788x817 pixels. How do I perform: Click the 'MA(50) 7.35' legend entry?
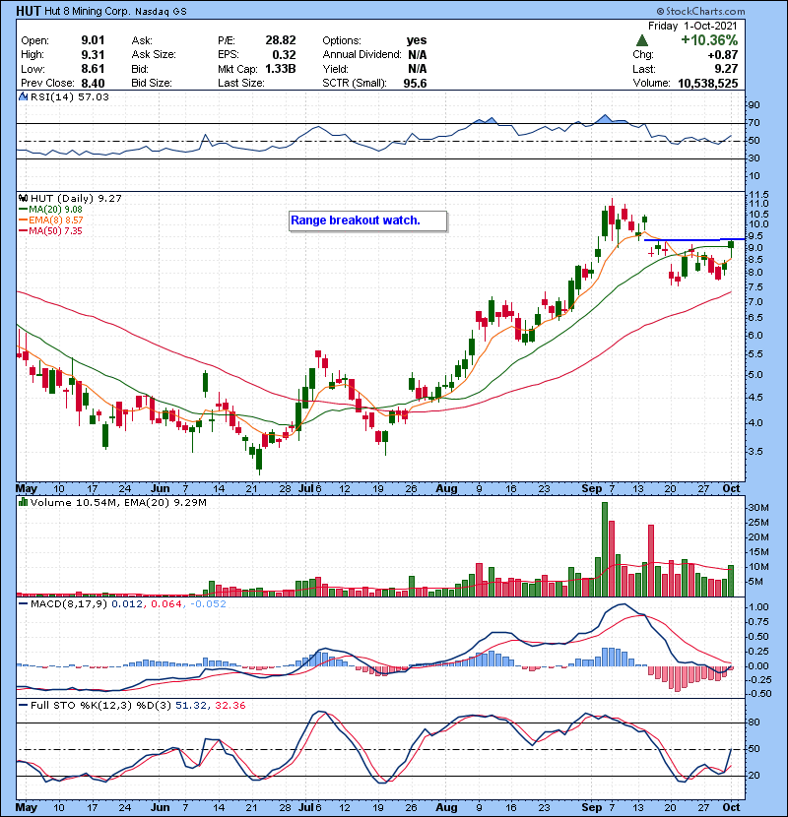(x=51, y=231)
